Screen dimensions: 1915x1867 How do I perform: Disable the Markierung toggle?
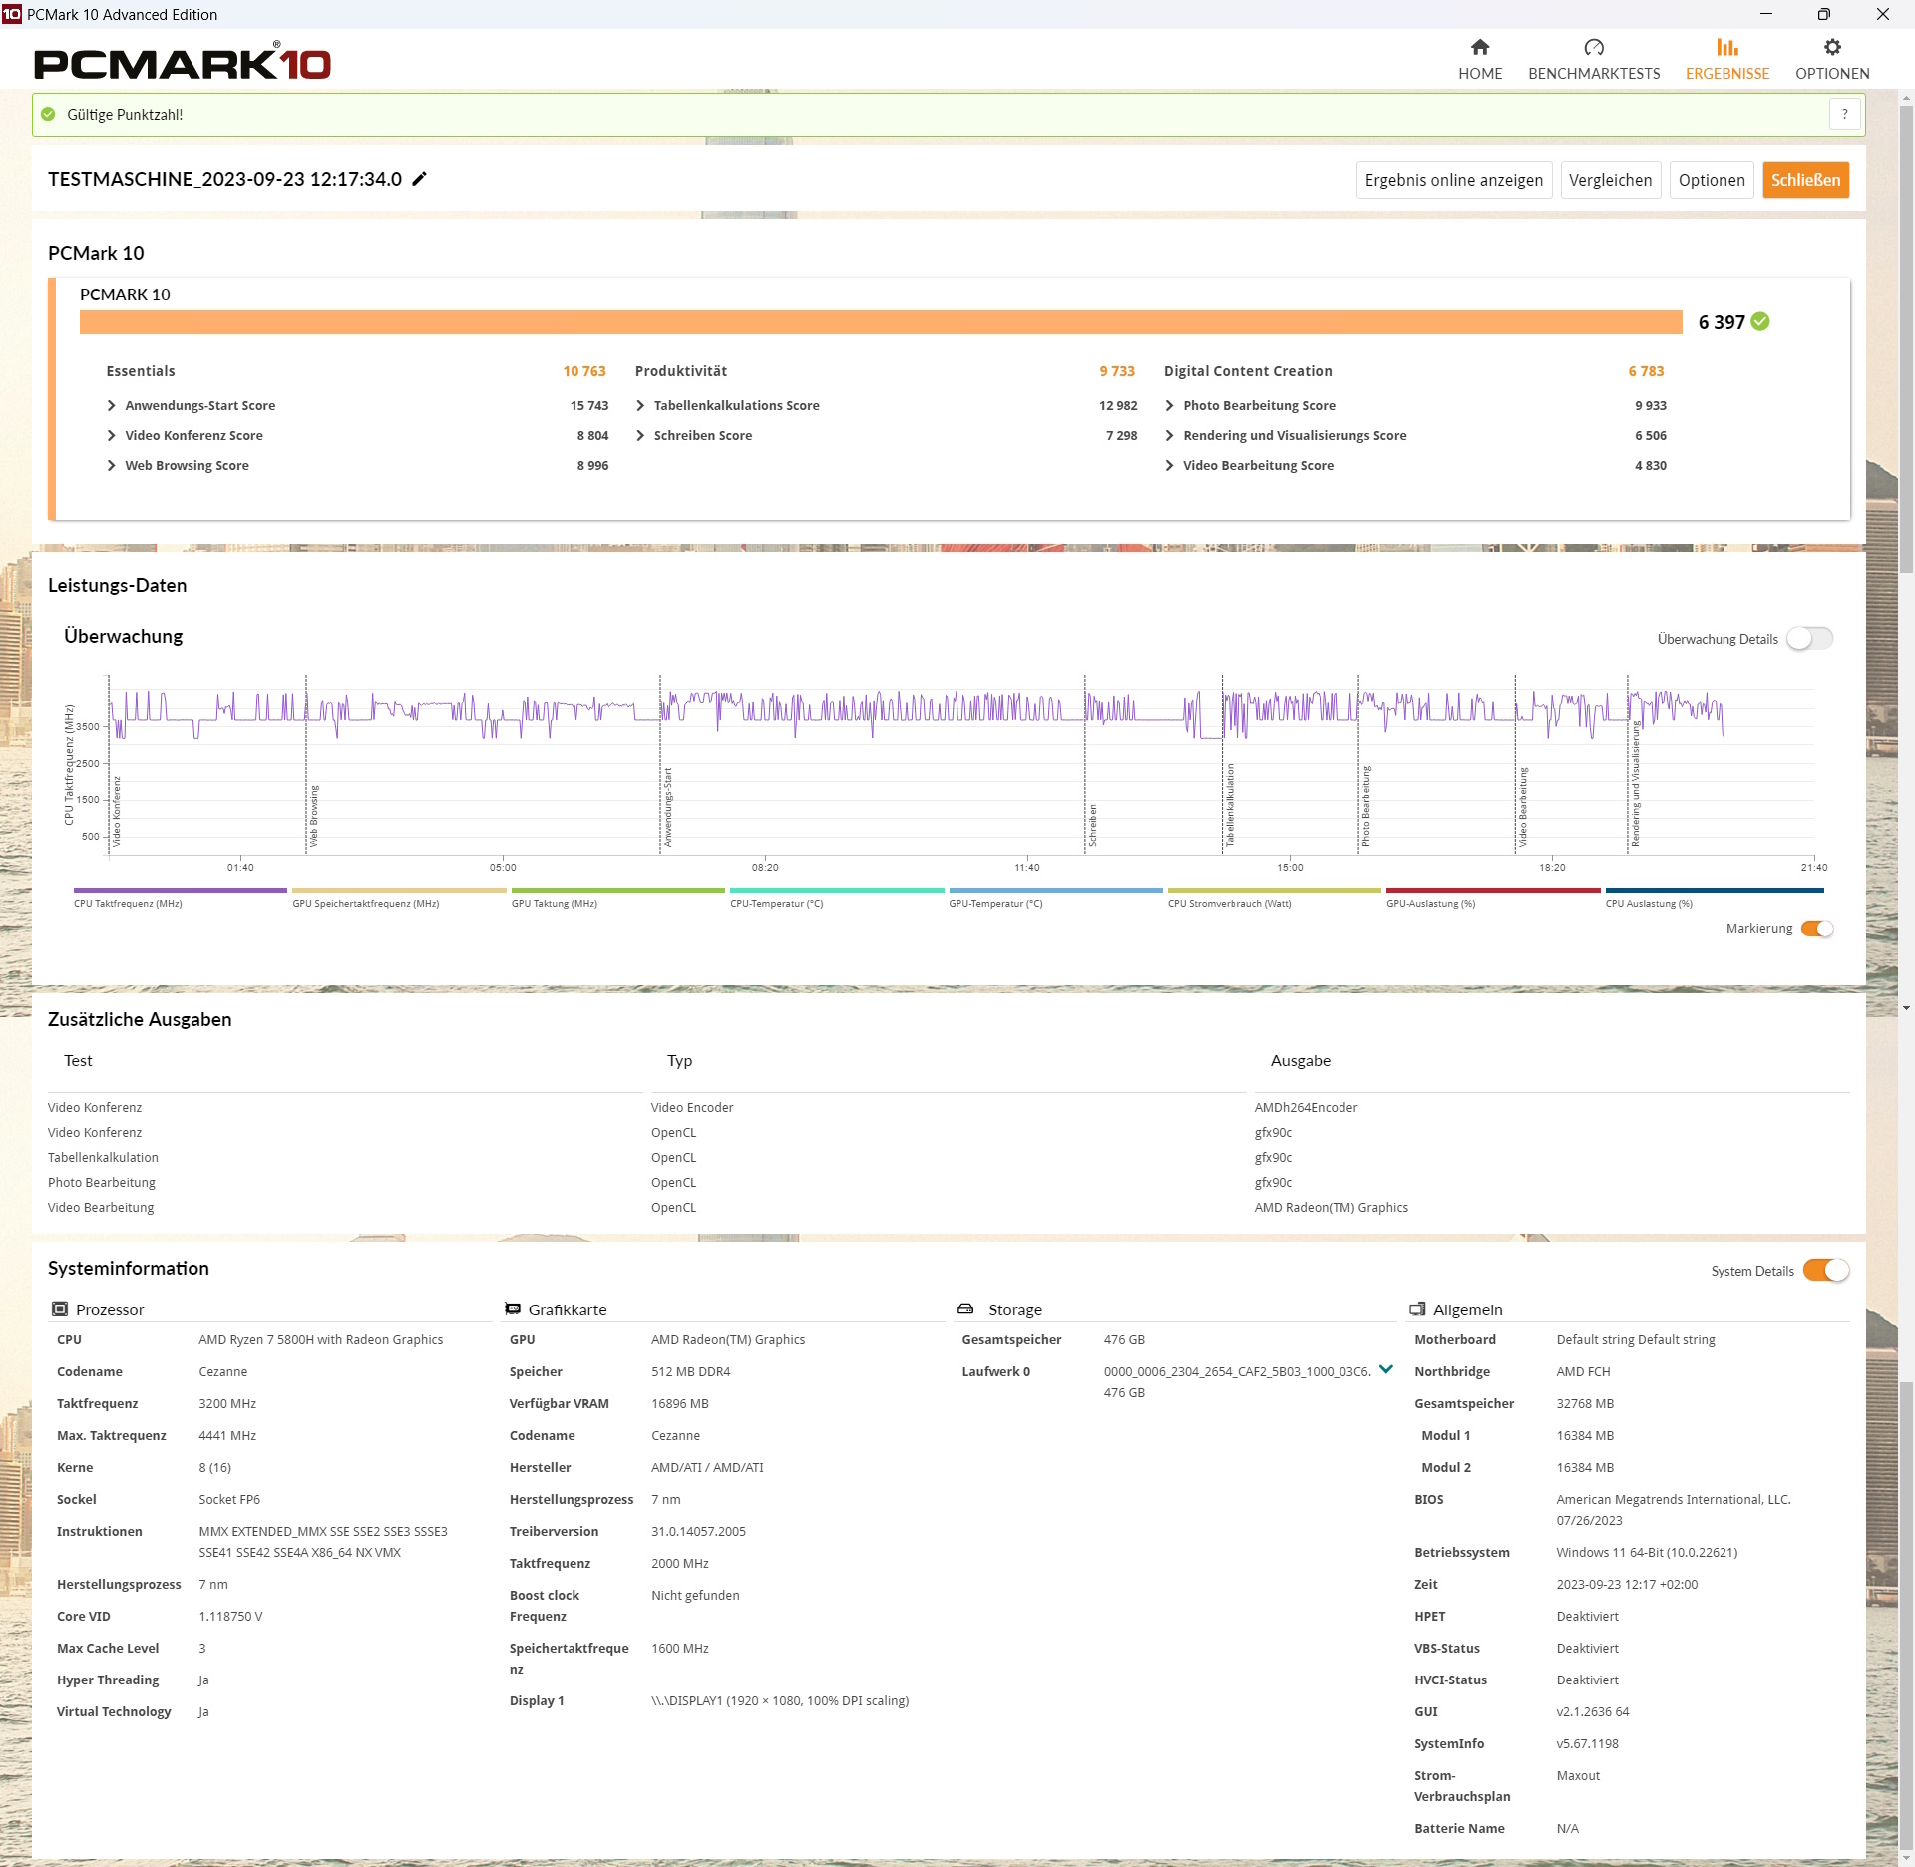(x=1817, y=929)
